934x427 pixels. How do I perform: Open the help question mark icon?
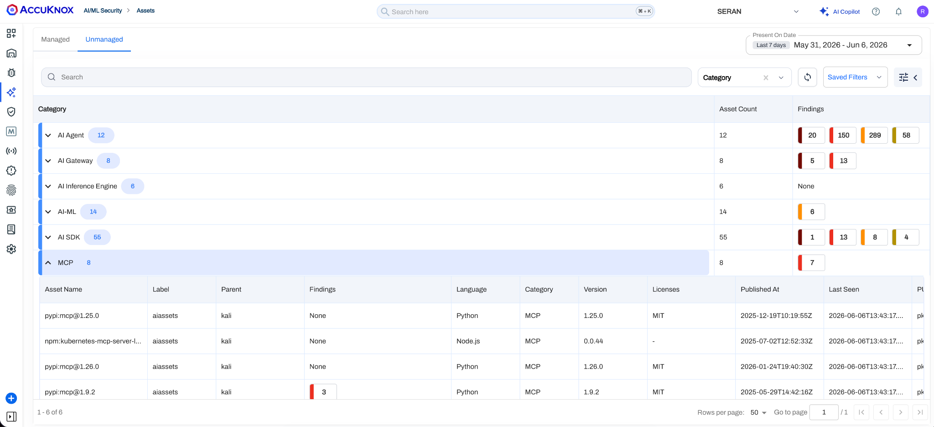point(876,11)
